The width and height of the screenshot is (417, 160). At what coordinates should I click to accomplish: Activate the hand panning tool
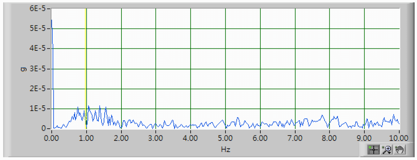coord(400,150)
